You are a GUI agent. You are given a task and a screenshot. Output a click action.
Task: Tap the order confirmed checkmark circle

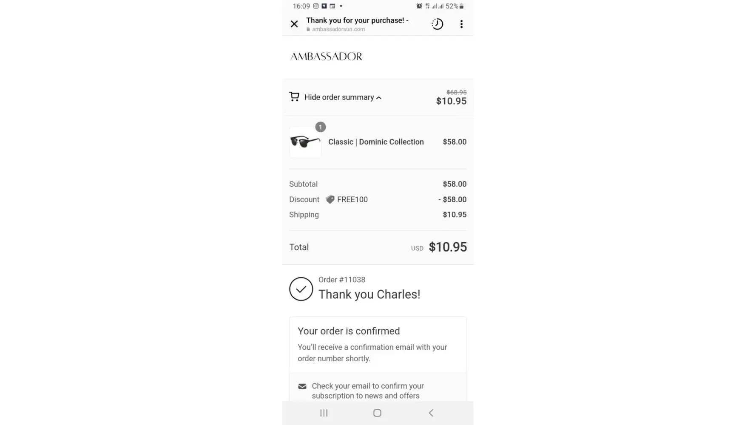(x=301, y=289)
